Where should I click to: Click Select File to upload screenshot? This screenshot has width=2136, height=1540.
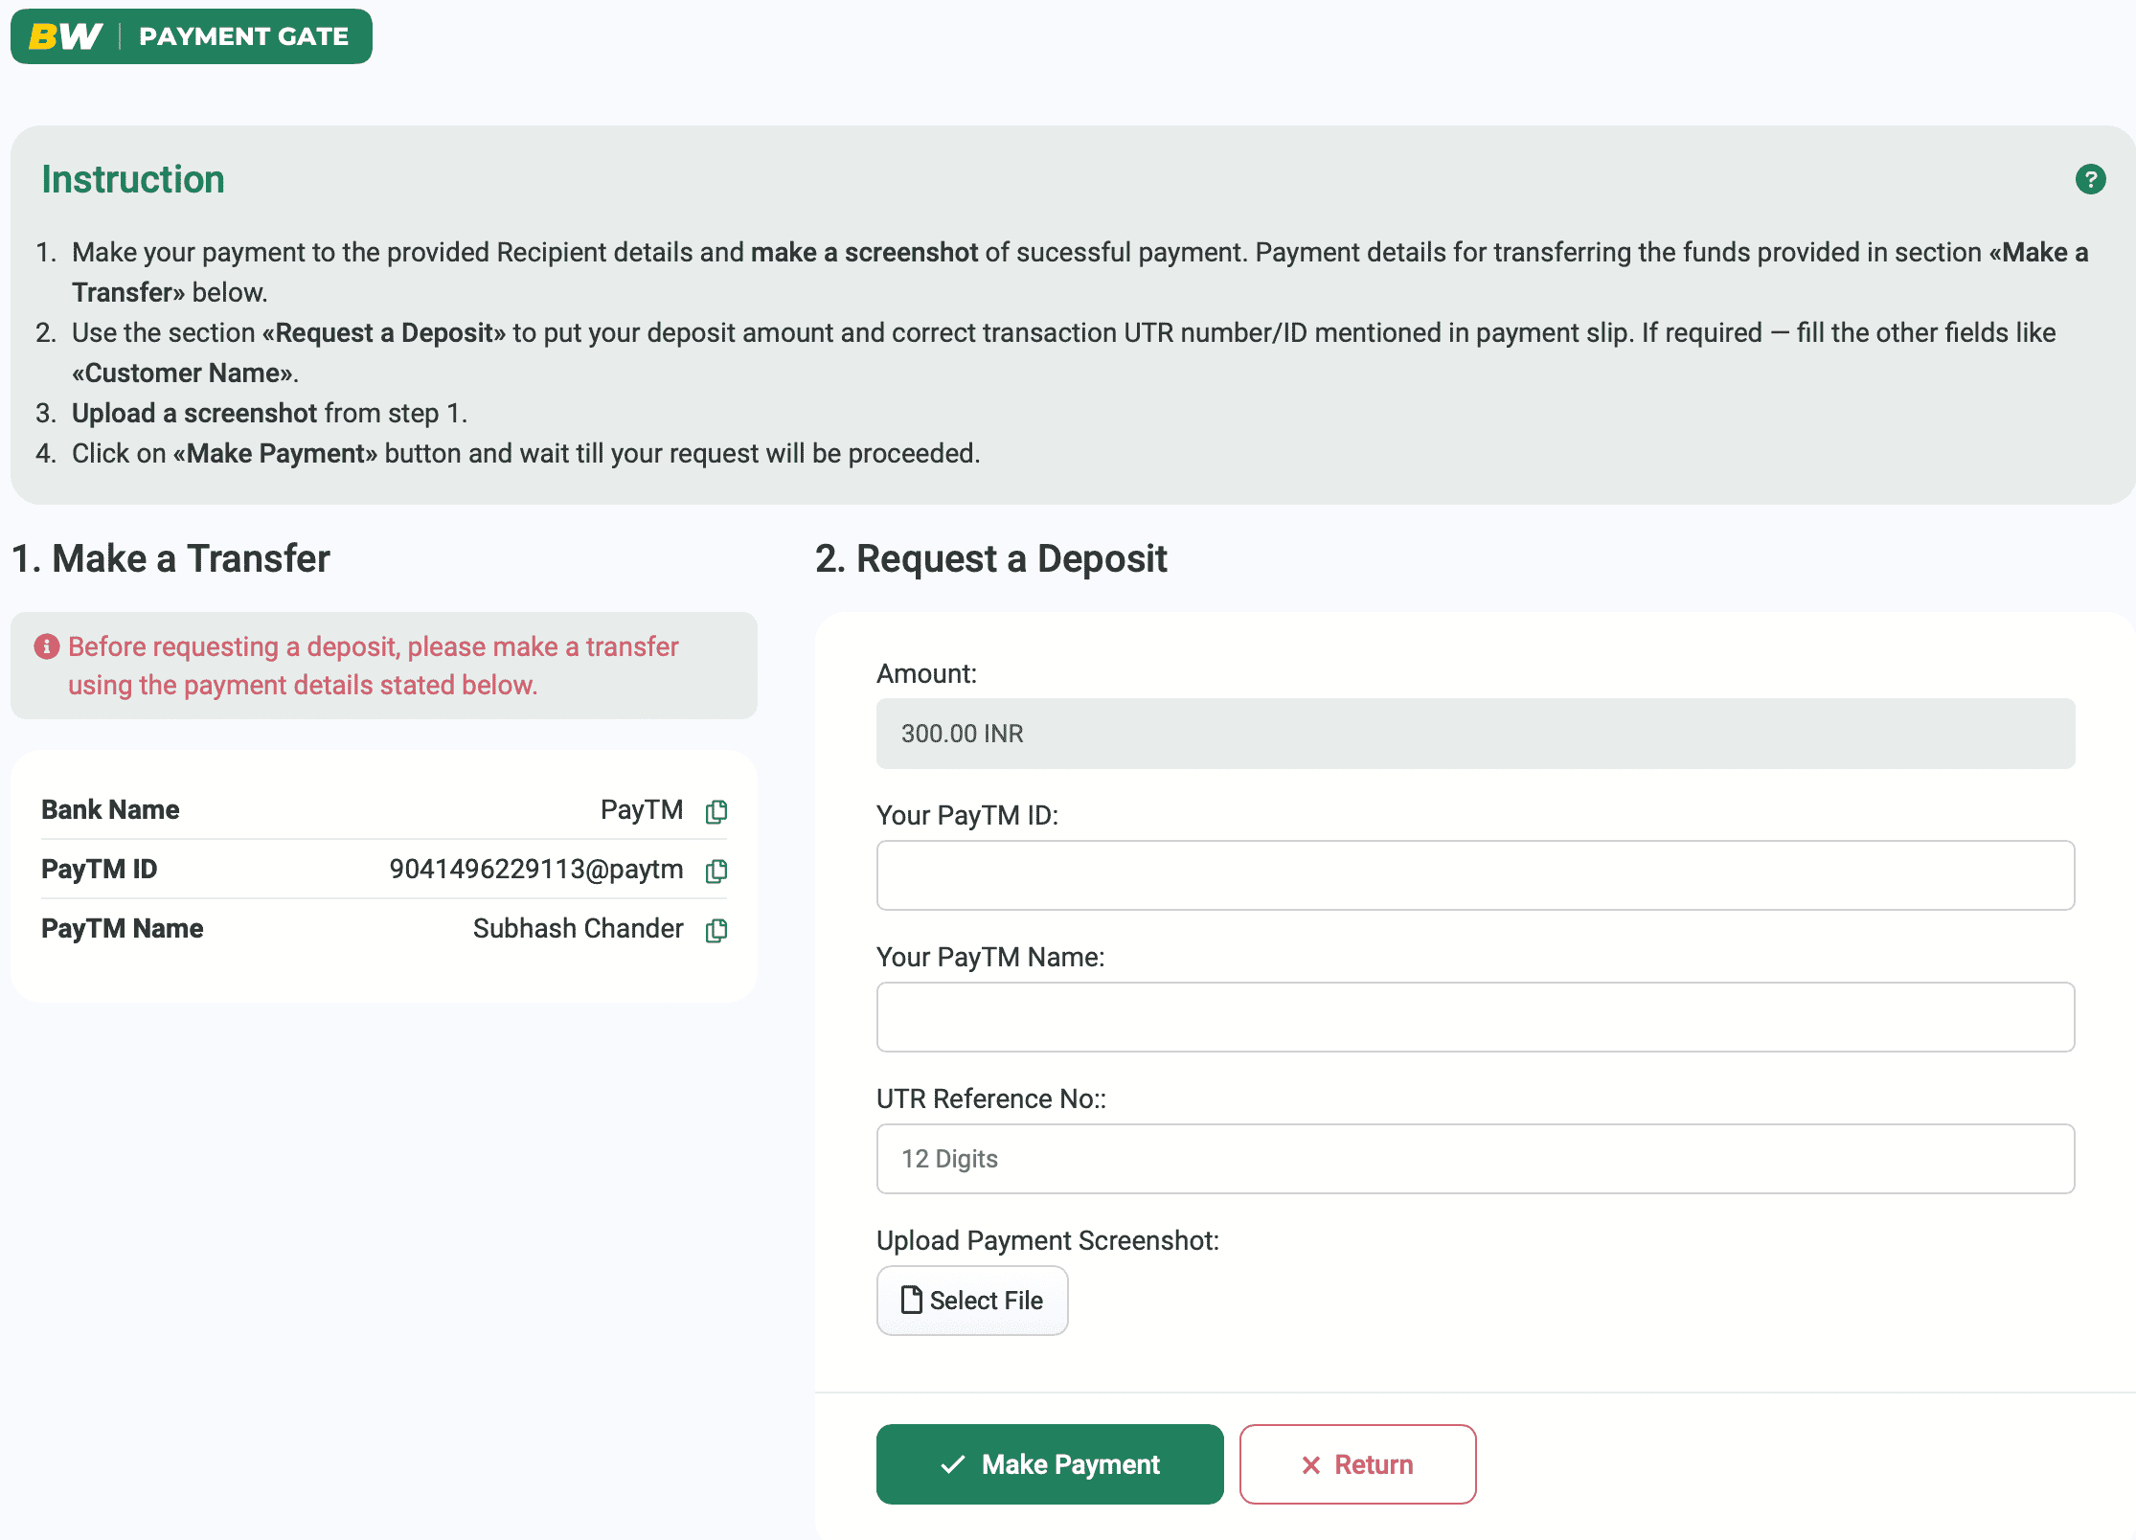point(972,1301)
